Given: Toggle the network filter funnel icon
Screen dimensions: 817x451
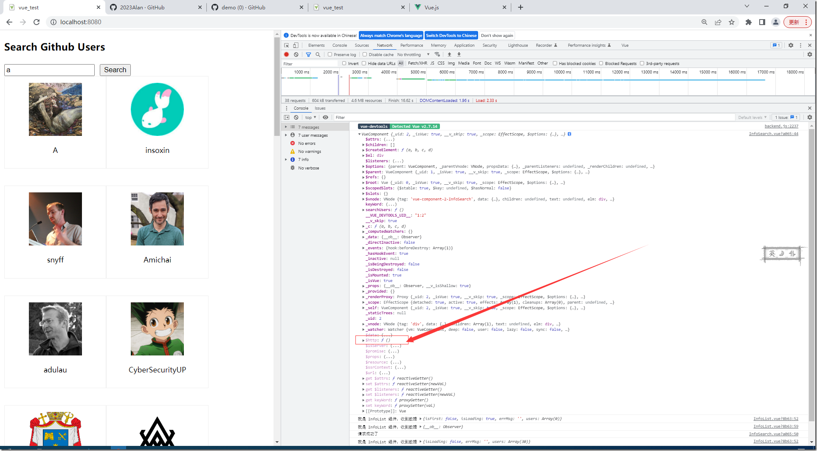Looking at the screenshot, I should click(309, 54).
